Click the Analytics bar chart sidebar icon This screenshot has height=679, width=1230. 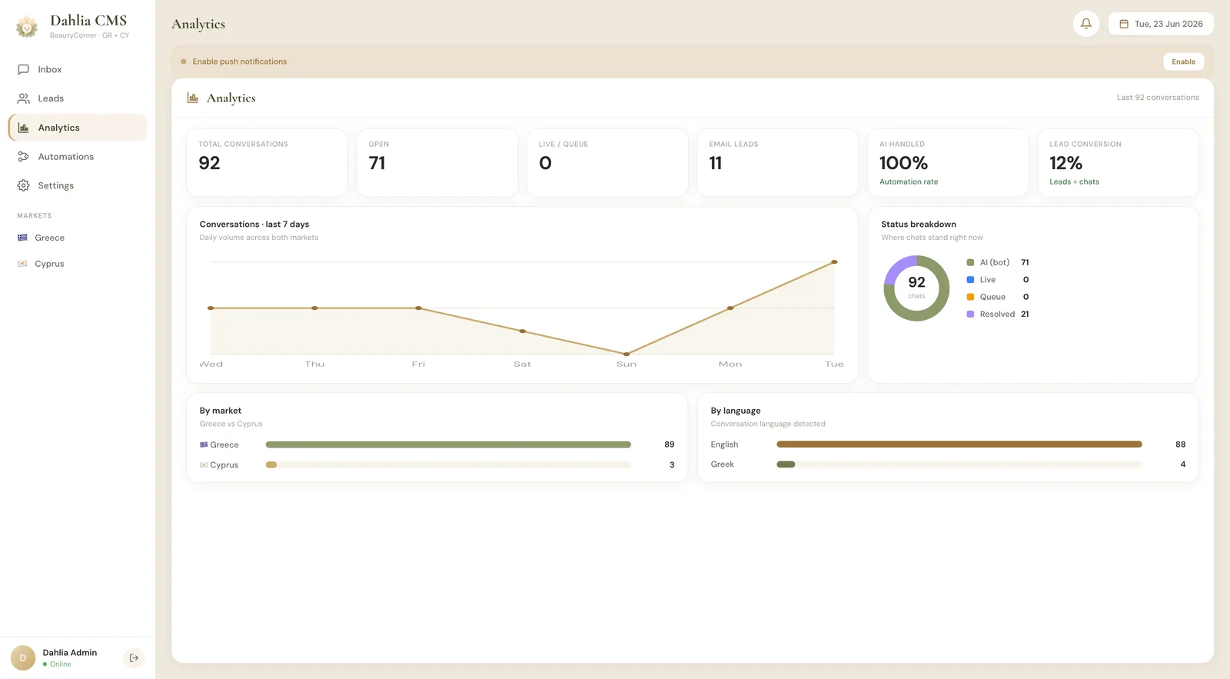pos(24,128)
